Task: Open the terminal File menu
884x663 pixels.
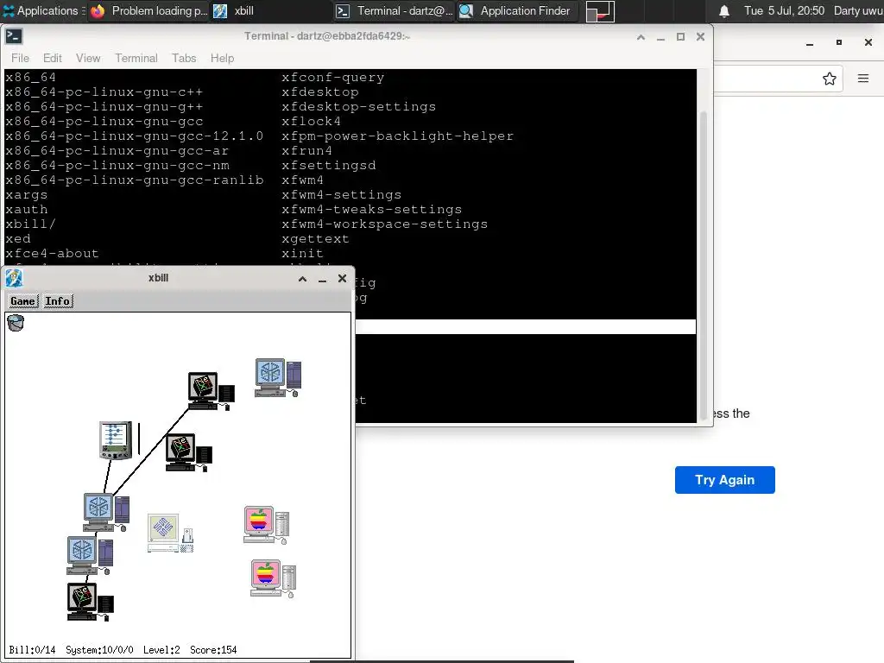Action: (20, 58)
